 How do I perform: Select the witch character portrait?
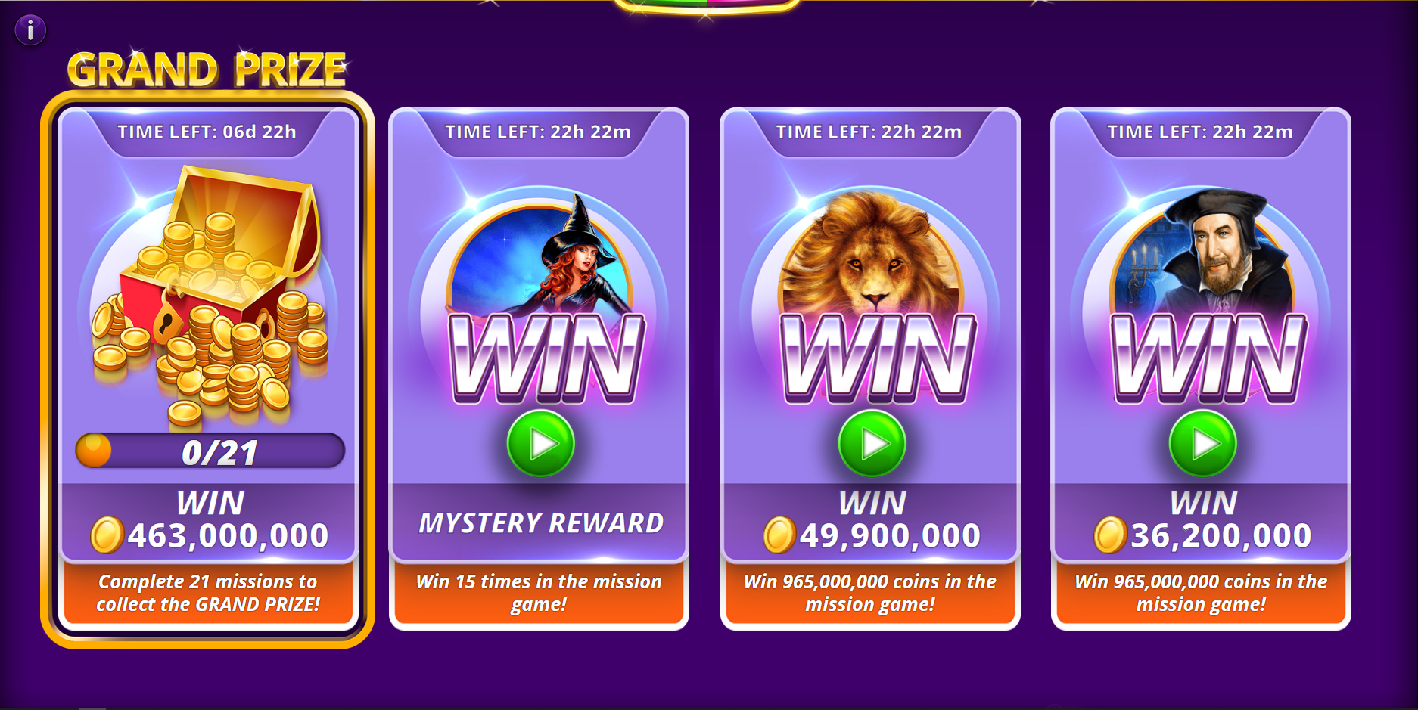click(x=540, y=257)
